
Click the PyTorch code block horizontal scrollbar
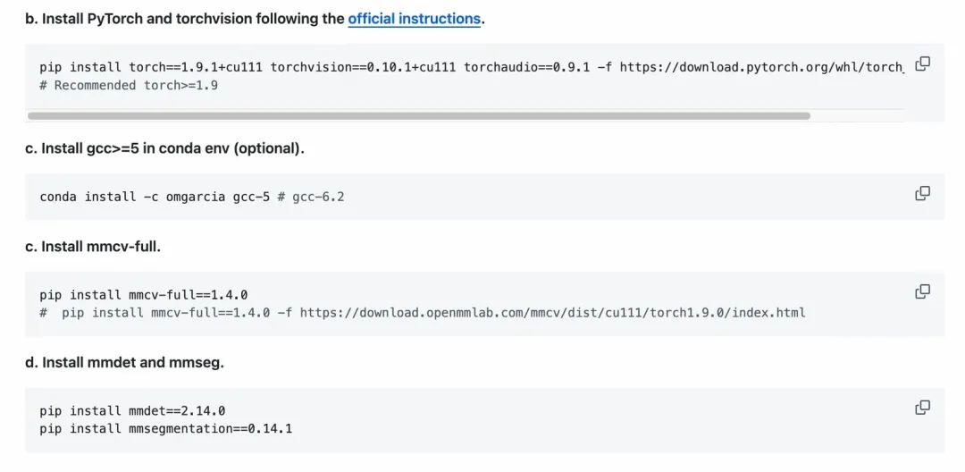[418, 115]
